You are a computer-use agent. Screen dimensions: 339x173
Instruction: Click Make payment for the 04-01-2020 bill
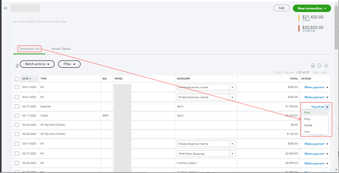coord(314,97)
